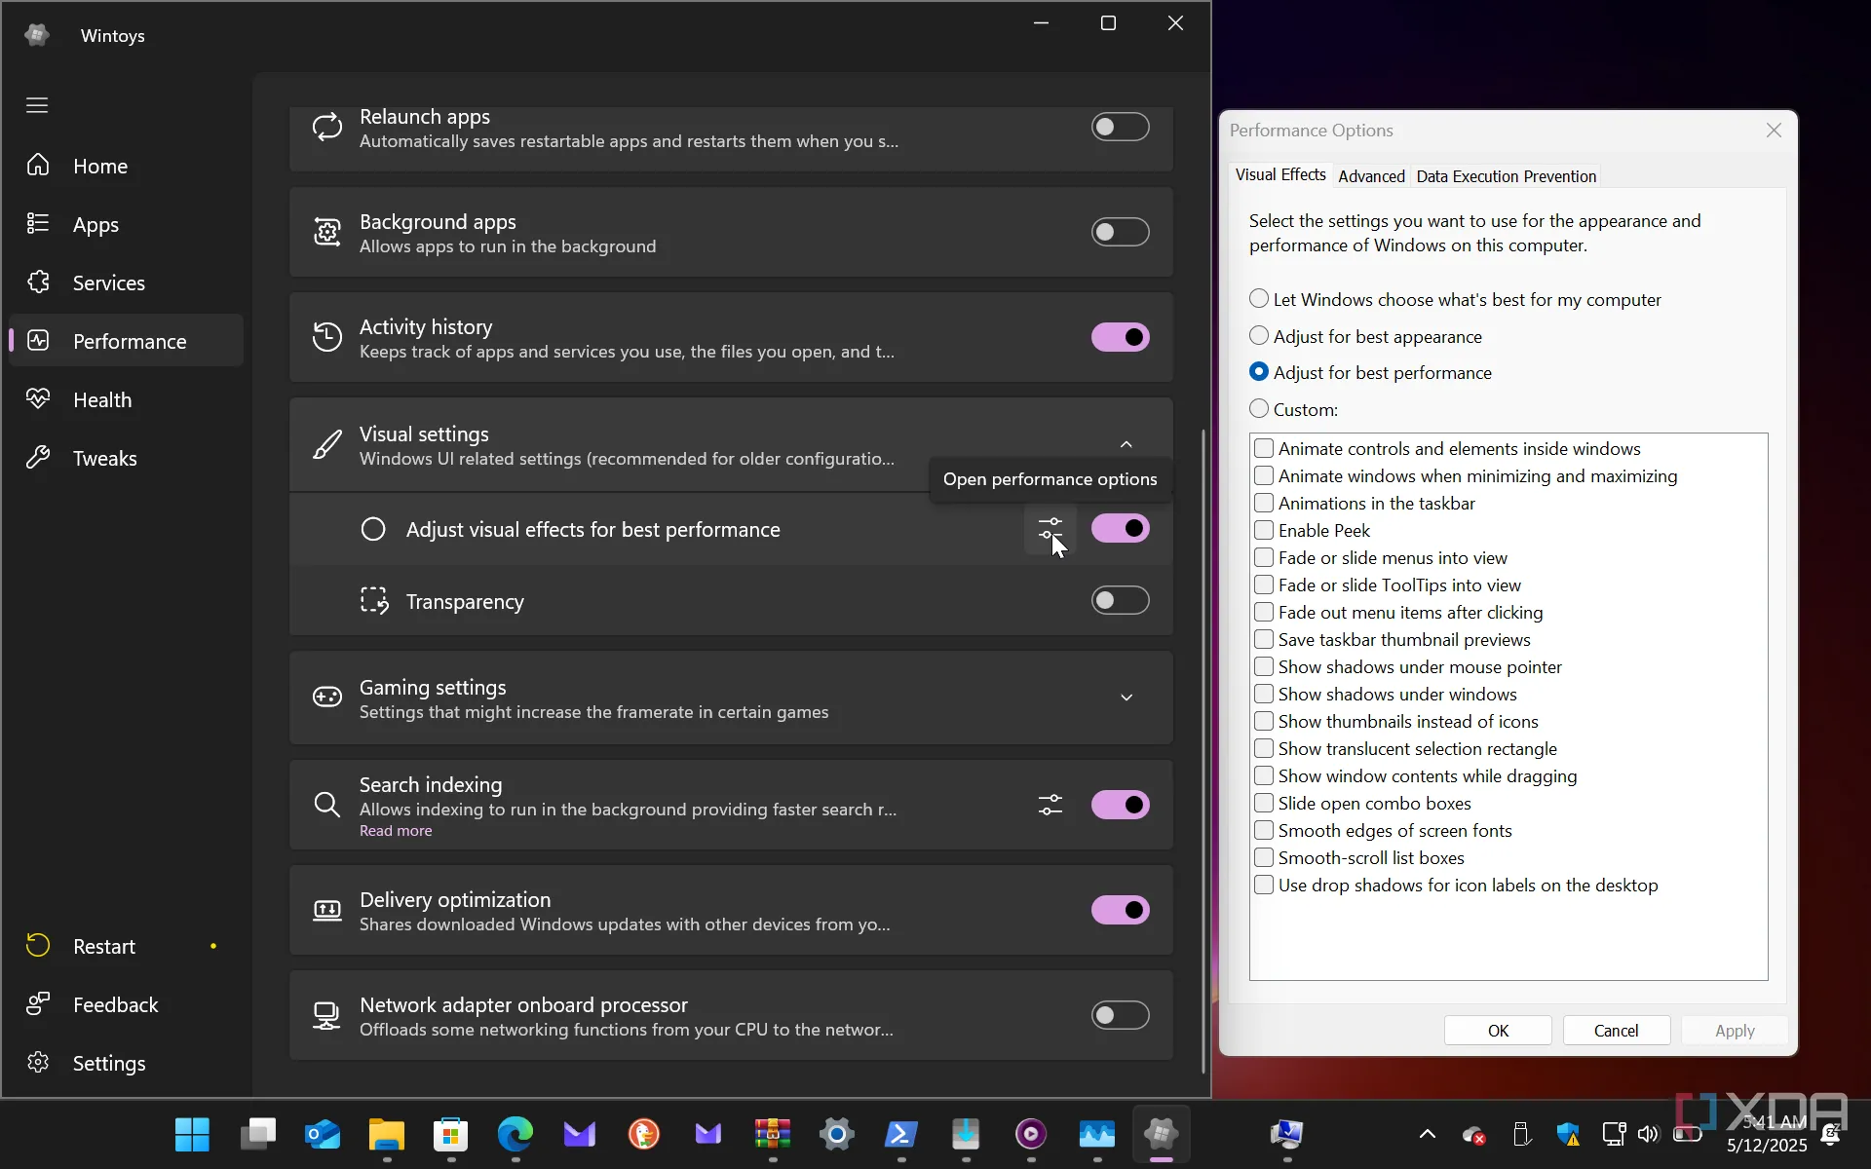This screenshot has height=1169, width=1871.
Task: Open the Tweaks sidebar item
Action: coord(104,458)
